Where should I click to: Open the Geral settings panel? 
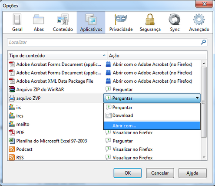pos(17,23)
